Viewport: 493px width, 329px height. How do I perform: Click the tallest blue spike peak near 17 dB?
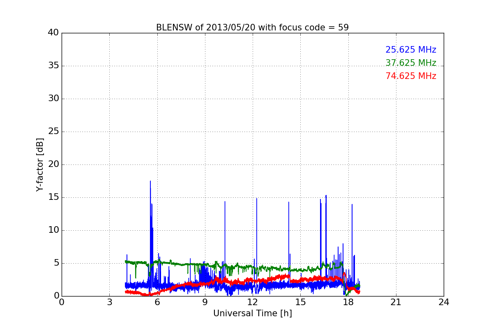click(x=150, y=181)
